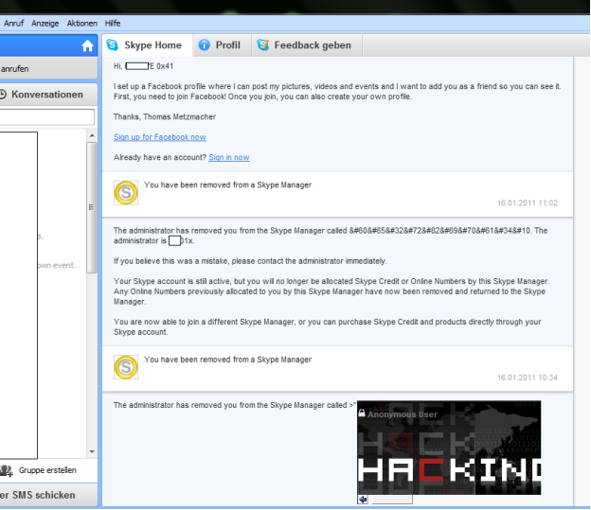
Task: Click the contact list scroll up arrow
Action: [x=92, y=135]
